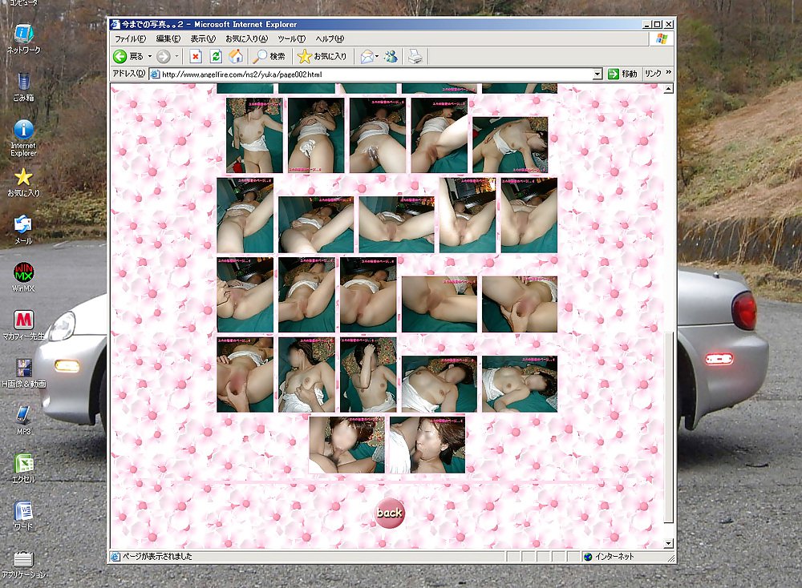Expand the リンク links bar chevron
Screen dimensions: 802x588
(x=668, y=74)
